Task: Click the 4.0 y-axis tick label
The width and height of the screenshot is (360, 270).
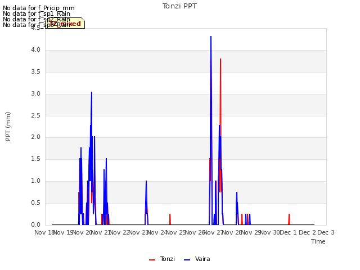Action: [x=35, y=50]
